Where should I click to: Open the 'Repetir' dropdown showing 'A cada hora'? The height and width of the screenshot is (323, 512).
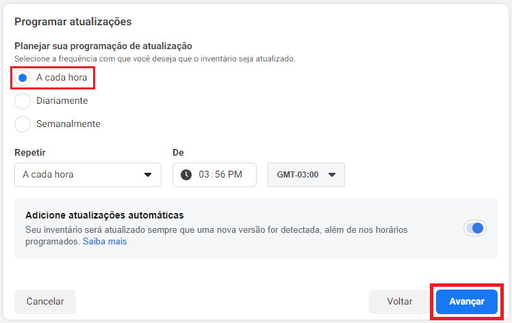(88, 175)
